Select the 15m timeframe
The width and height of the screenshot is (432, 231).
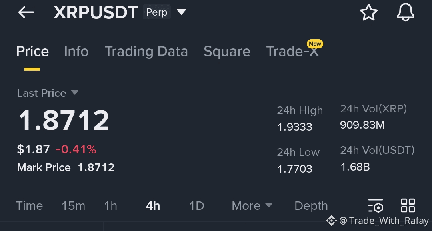tap(73, 206)
